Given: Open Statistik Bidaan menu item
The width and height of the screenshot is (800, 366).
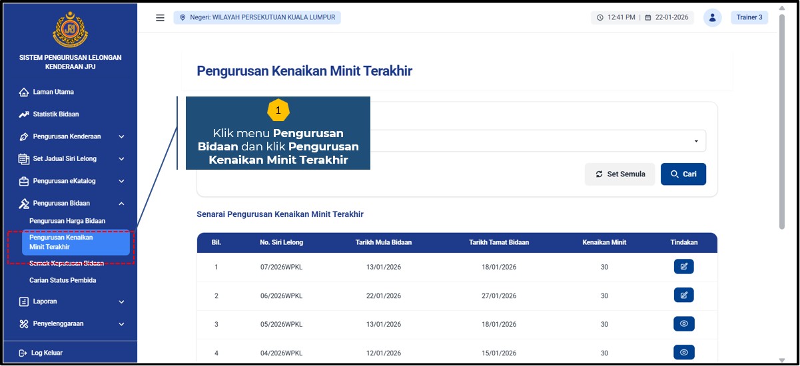Looking at the screenshot, I should [x=56, y=114].
